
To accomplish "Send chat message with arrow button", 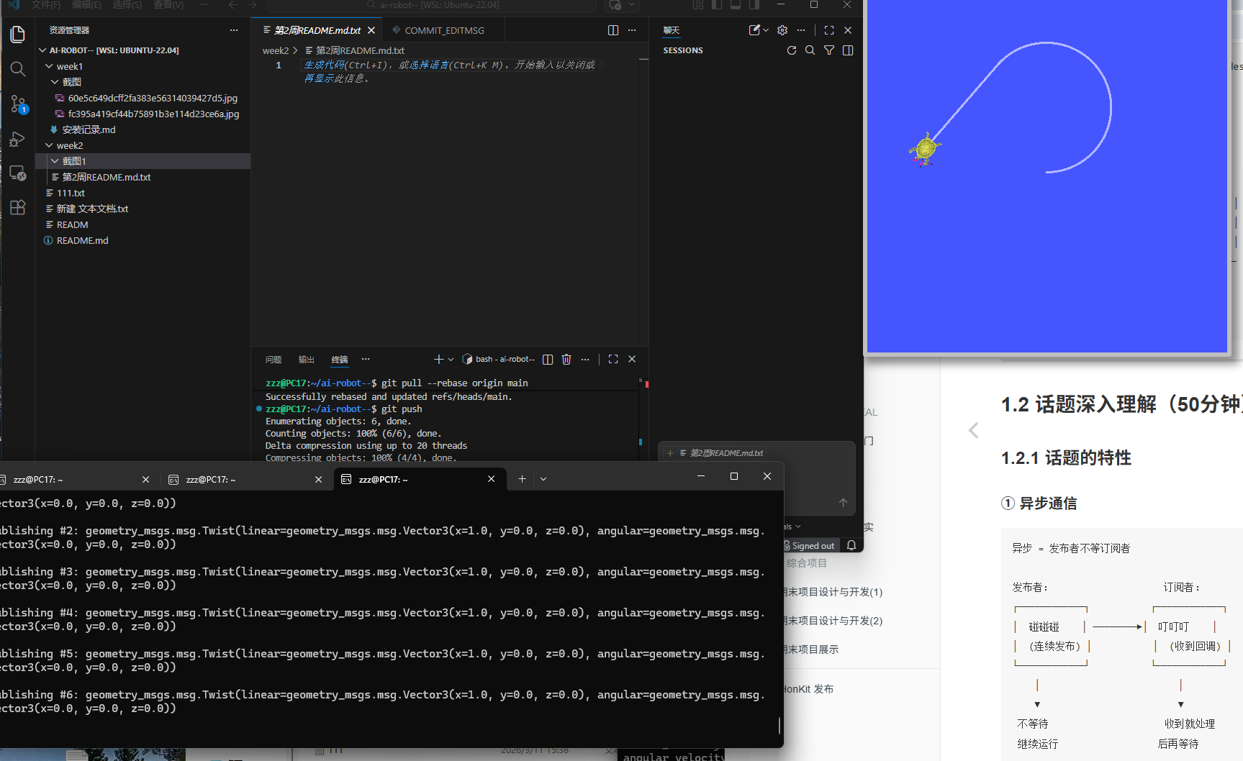I will (x=843, y=503).
